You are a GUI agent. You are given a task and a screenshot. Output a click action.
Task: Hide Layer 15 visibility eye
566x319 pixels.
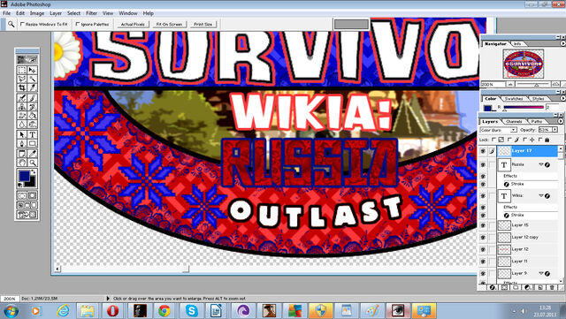click(483, 225)
